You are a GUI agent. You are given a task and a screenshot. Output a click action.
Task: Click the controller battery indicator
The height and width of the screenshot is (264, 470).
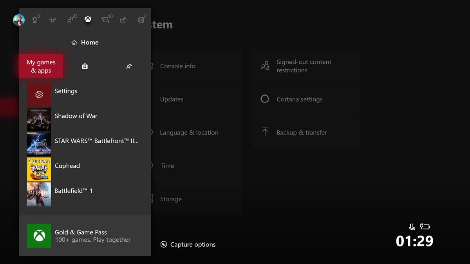point(425,226)
